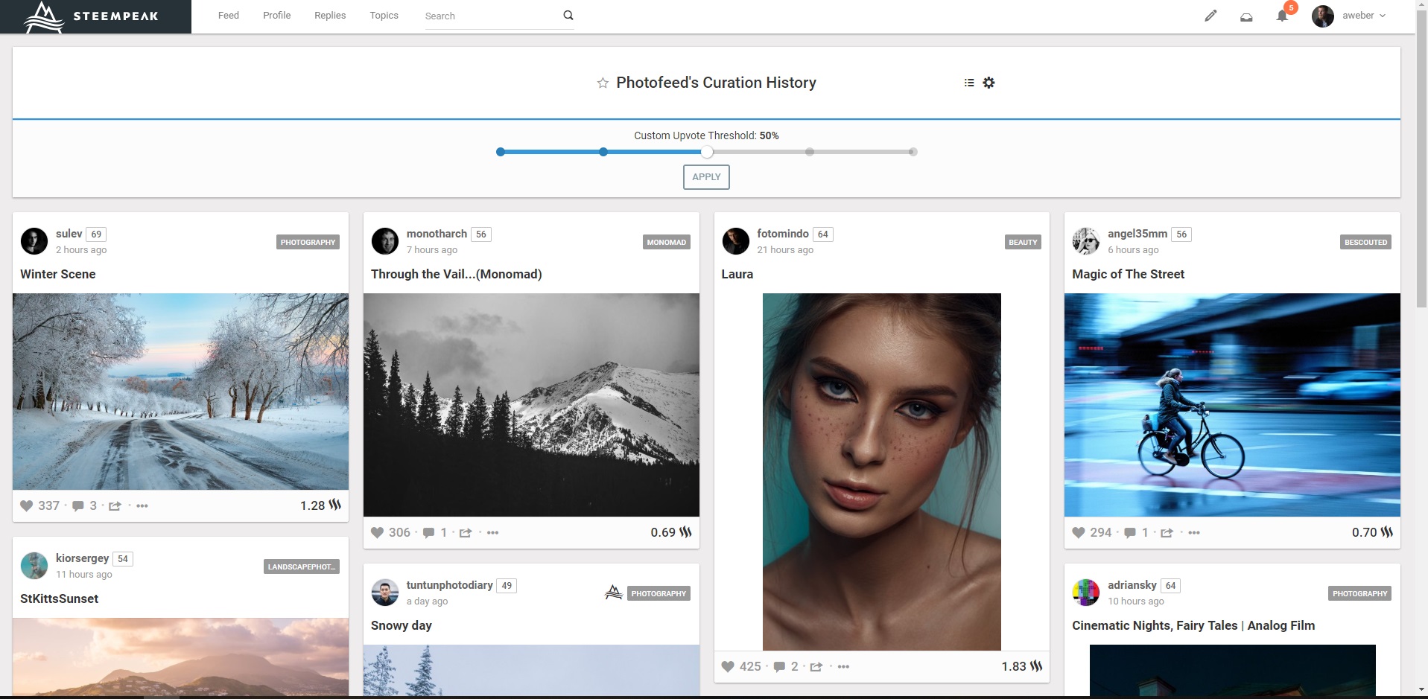Open the Topics menu item
The image size is (1428, 699).
point(384,16)
